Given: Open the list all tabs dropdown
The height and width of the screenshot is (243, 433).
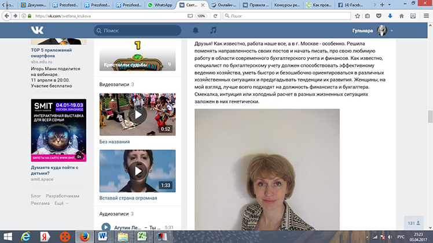Looking at the screenshot, I should click(390, 5).
